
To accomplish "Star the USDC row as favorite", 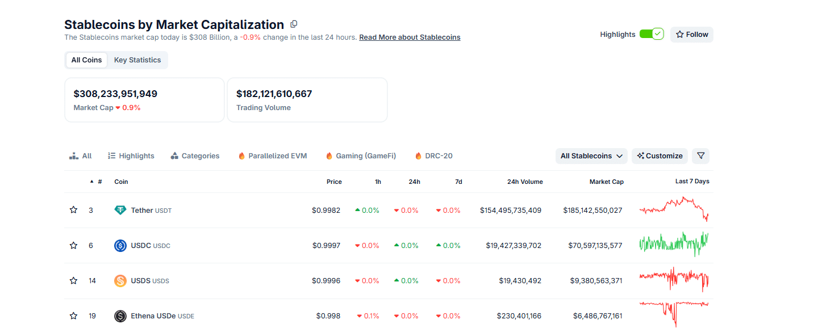I will pyautogui.click(x=73, y=246).
